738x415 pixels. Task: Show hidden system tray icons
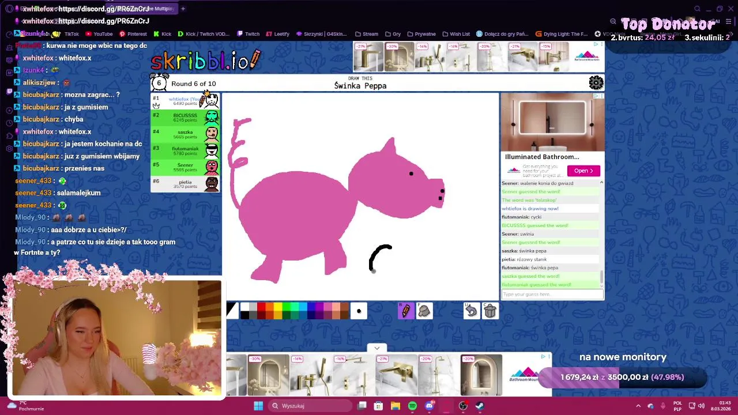(638, 406)
